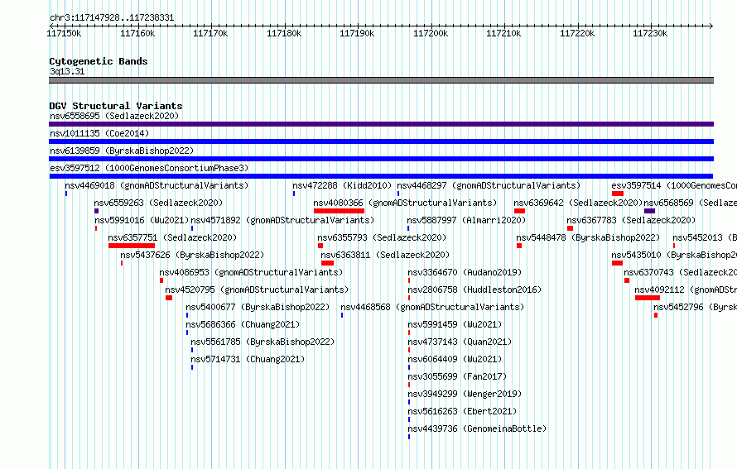
Task: Select the nsv1011135 (Coe2014) blue bar label
Action: [99, 133]
